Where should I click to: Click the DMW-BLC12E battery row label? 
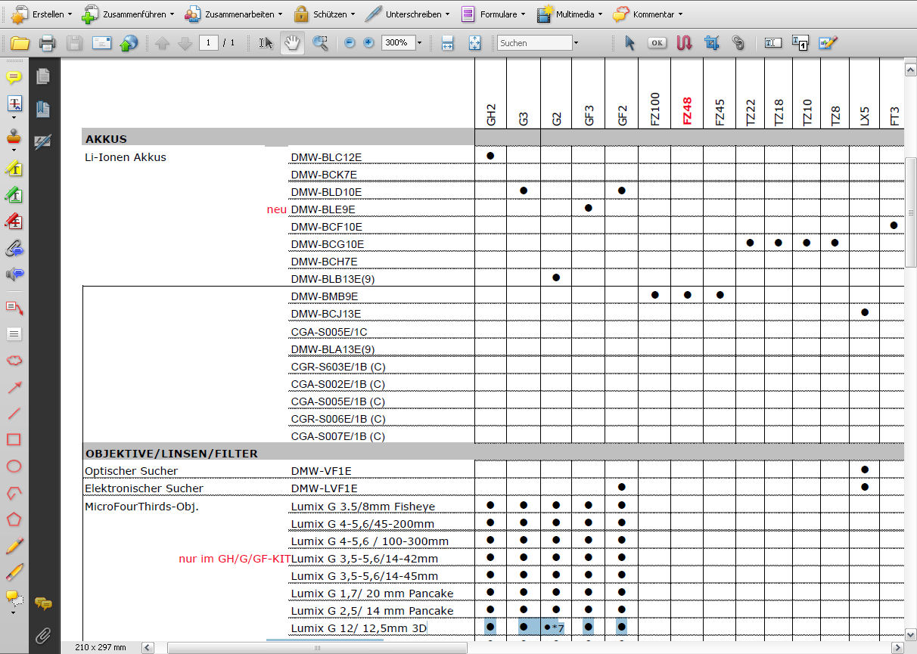pos(326,157)
